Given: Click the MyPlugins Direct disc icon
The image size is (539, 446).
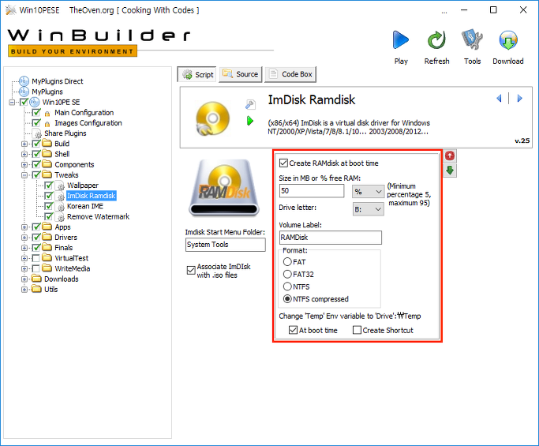Looking at the screenshot, I should tap(24, 81).
